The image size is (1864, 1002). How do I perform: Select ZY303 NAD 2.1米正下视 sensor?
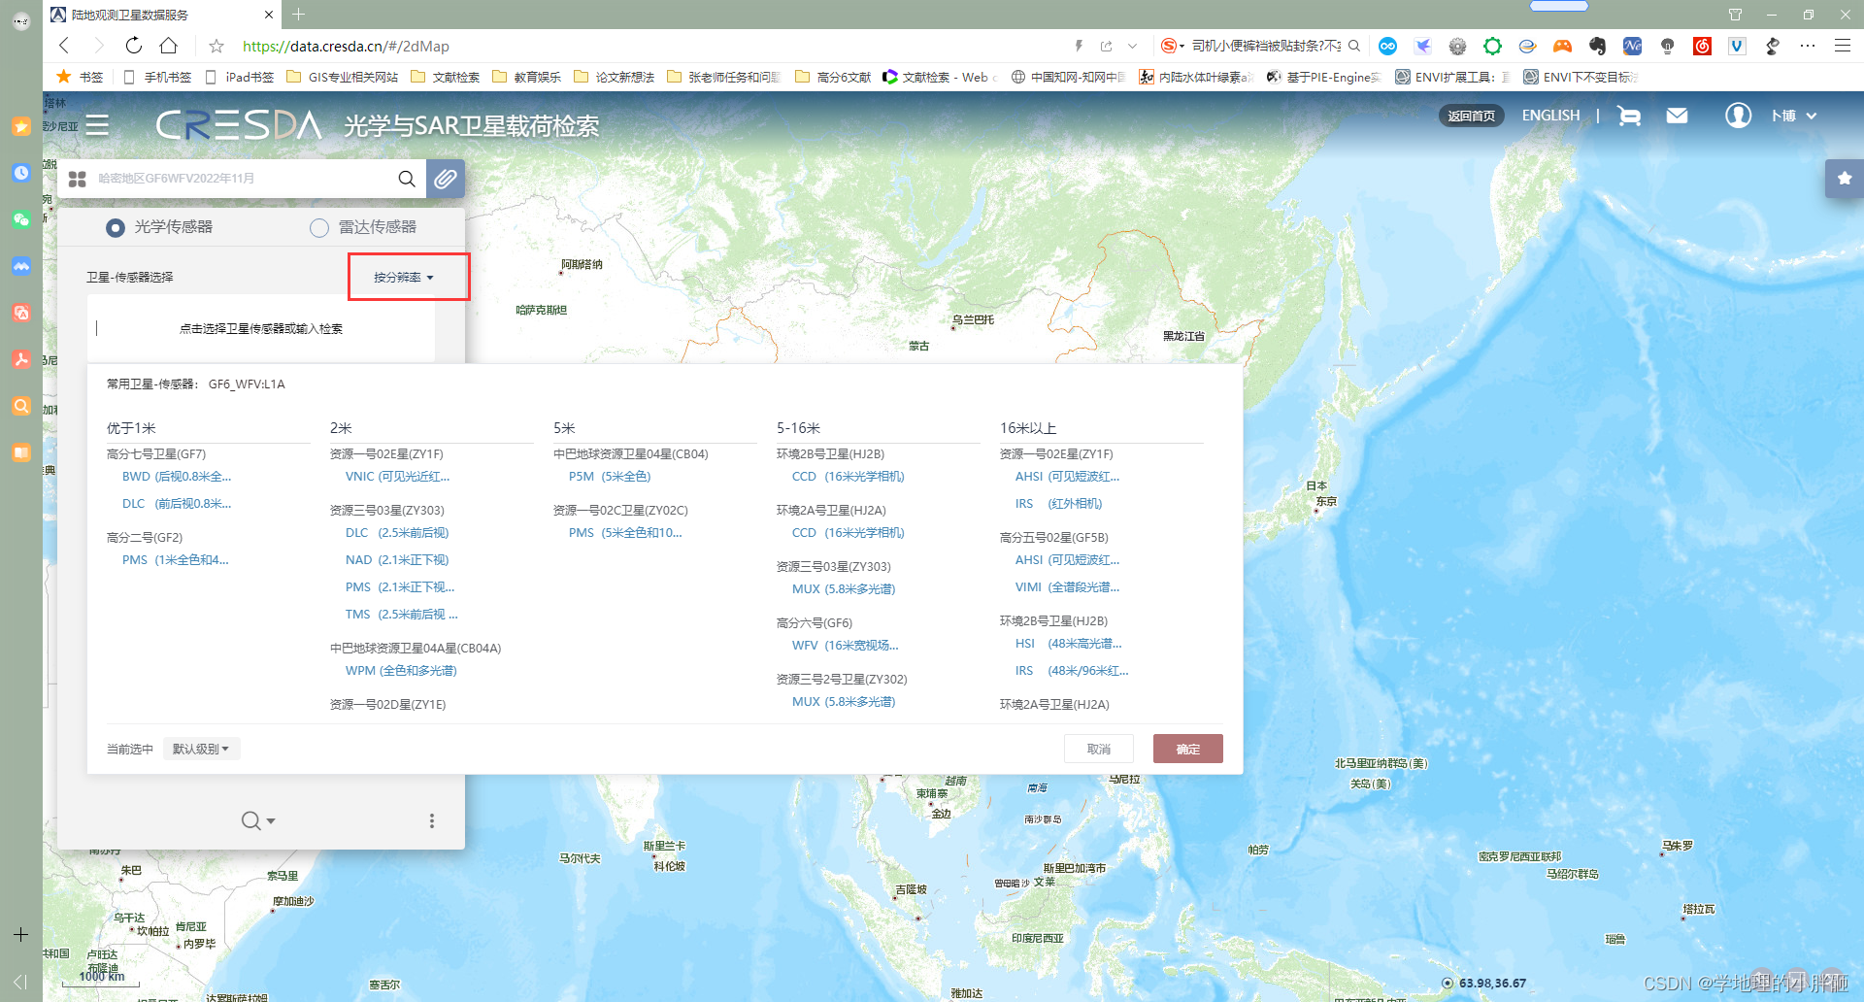coord(397,560)
